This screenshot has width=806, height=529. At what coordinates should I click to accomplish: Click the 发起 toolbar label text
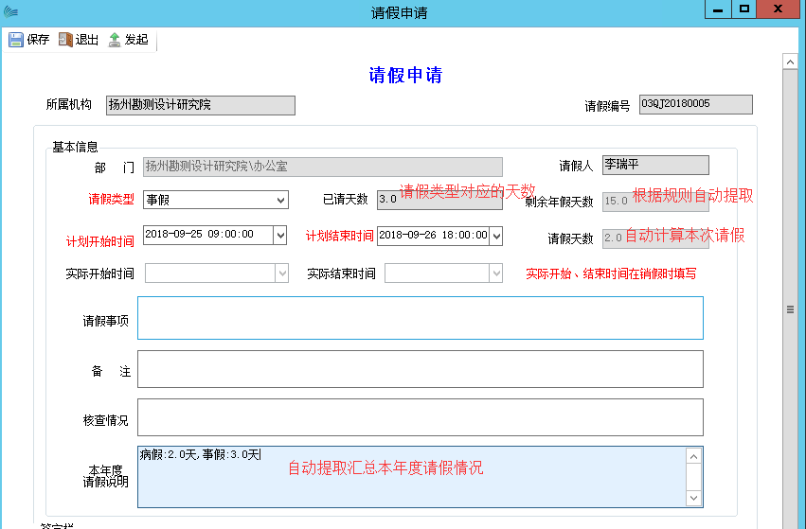coord(136,40)
